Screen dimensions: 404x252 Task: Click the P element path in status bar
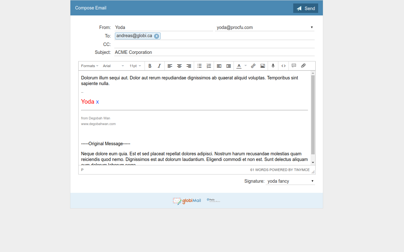click(x=82, y=170)
